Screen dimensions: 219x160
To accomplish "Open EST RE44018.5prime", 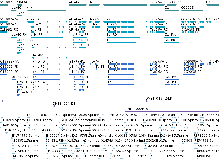I will click(x=63, y=143).
